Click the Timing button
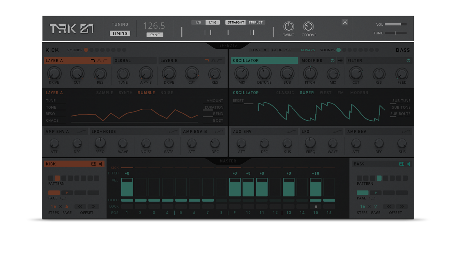The image size is (456, 262). tap(120, 33)
